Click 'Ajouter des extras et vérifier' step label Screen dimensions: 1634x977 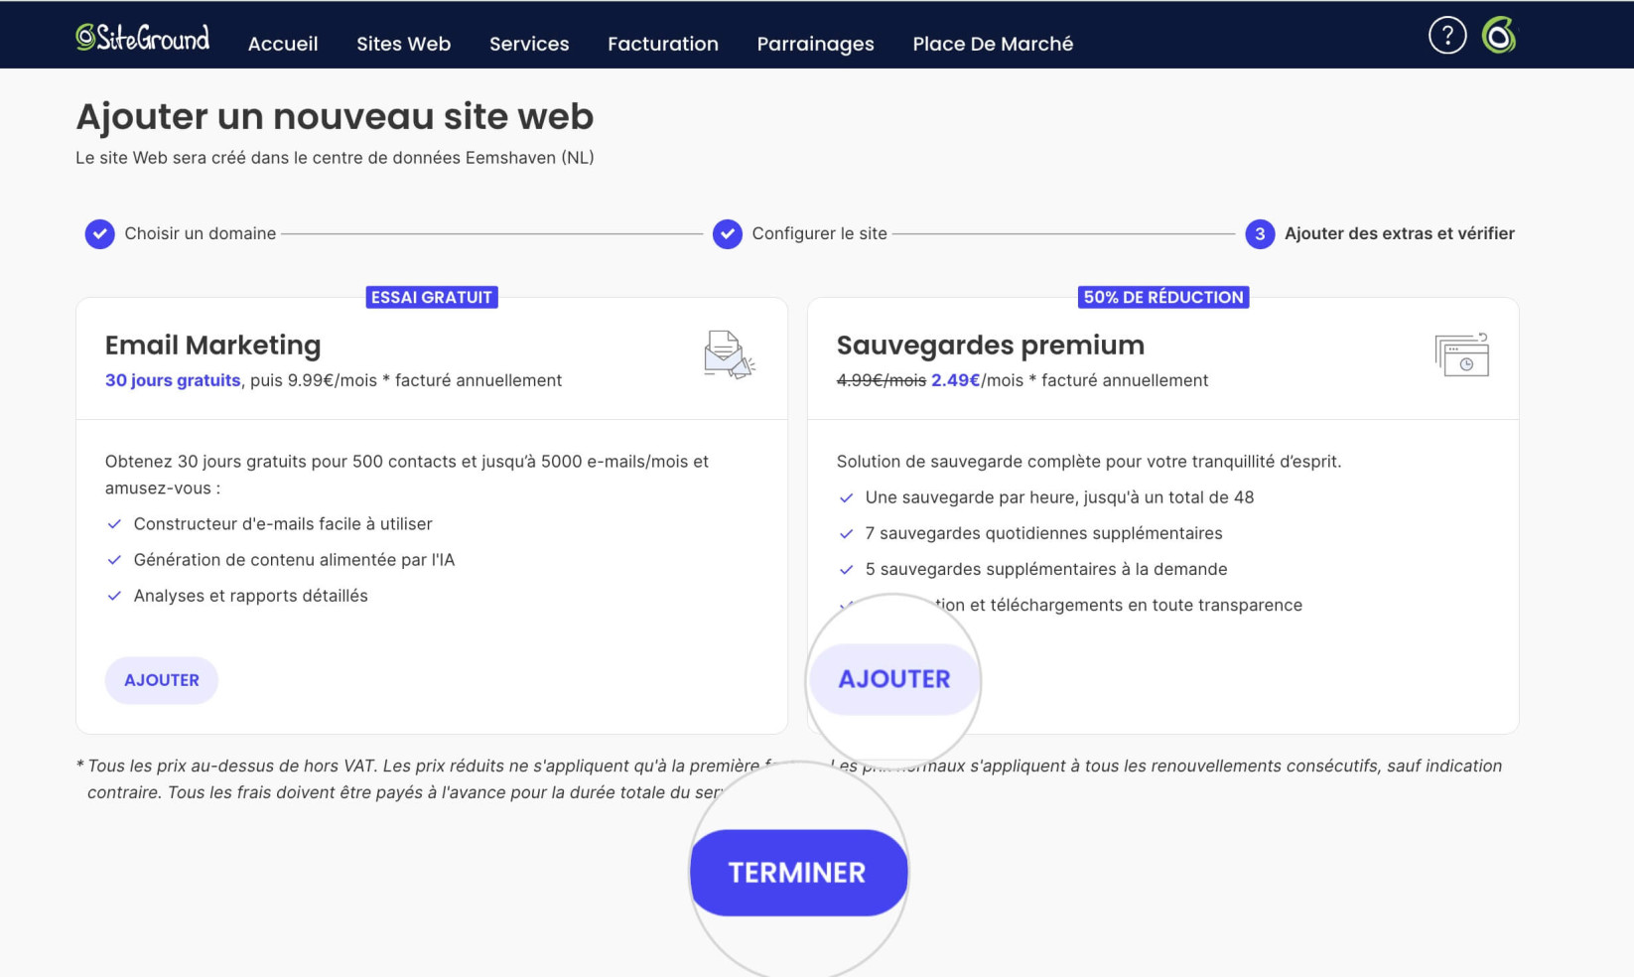point(1400,233)
